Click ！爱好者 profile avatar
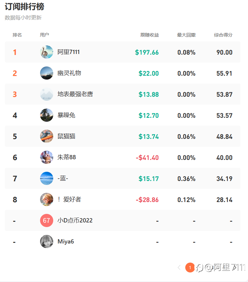This screenshot has width=248, height=282. 47,199
